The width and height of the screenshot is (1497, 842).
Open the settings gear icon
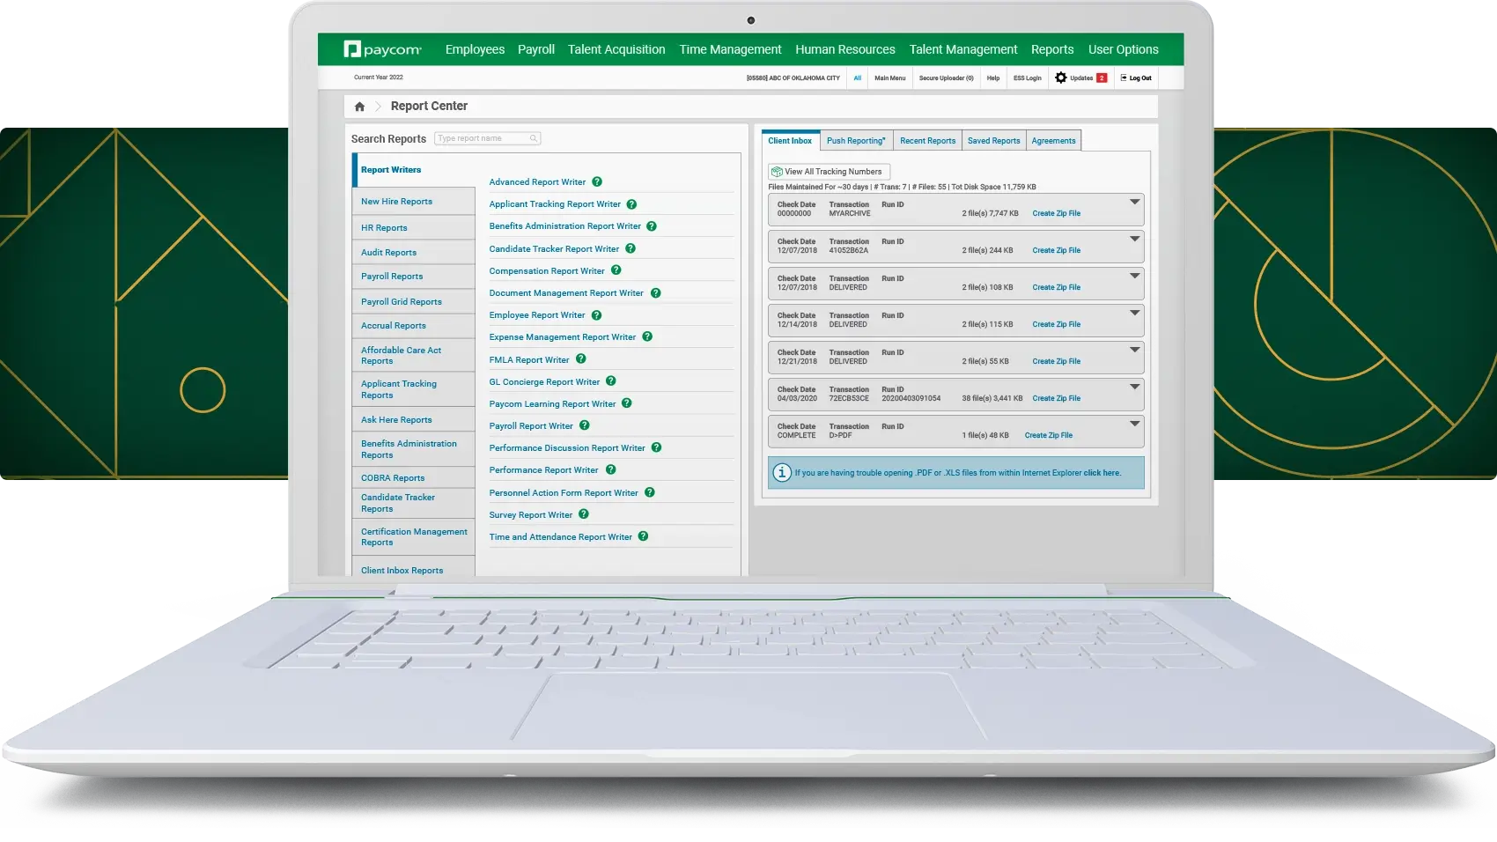tap(1060, 78)
